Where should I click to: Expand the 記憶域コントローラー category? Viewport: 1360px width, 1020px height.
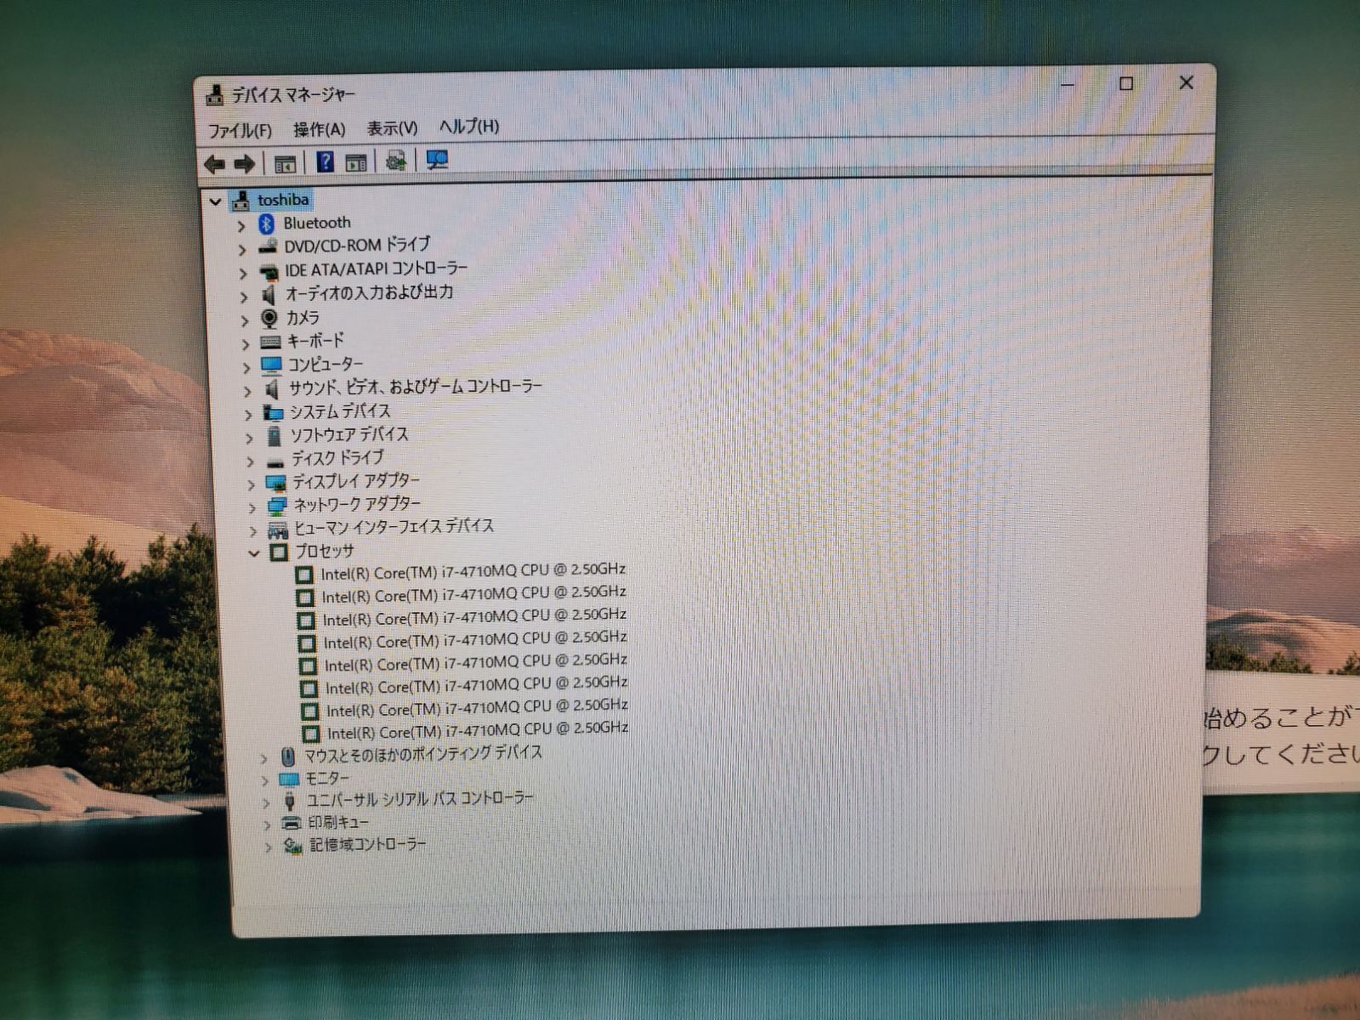pyautogui.click(x=268, y=847)
